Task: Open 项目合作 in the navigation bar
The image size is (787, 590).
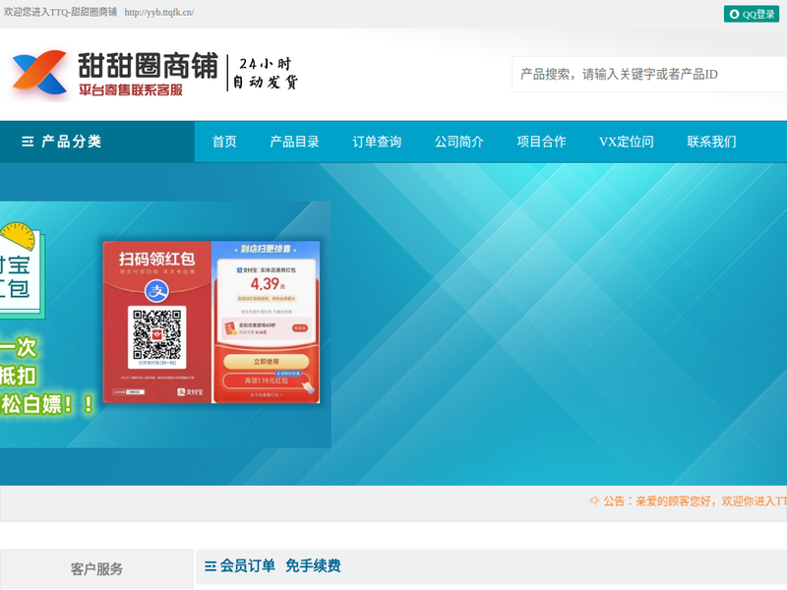Action: pyautogui.click(x=542, y=142)
